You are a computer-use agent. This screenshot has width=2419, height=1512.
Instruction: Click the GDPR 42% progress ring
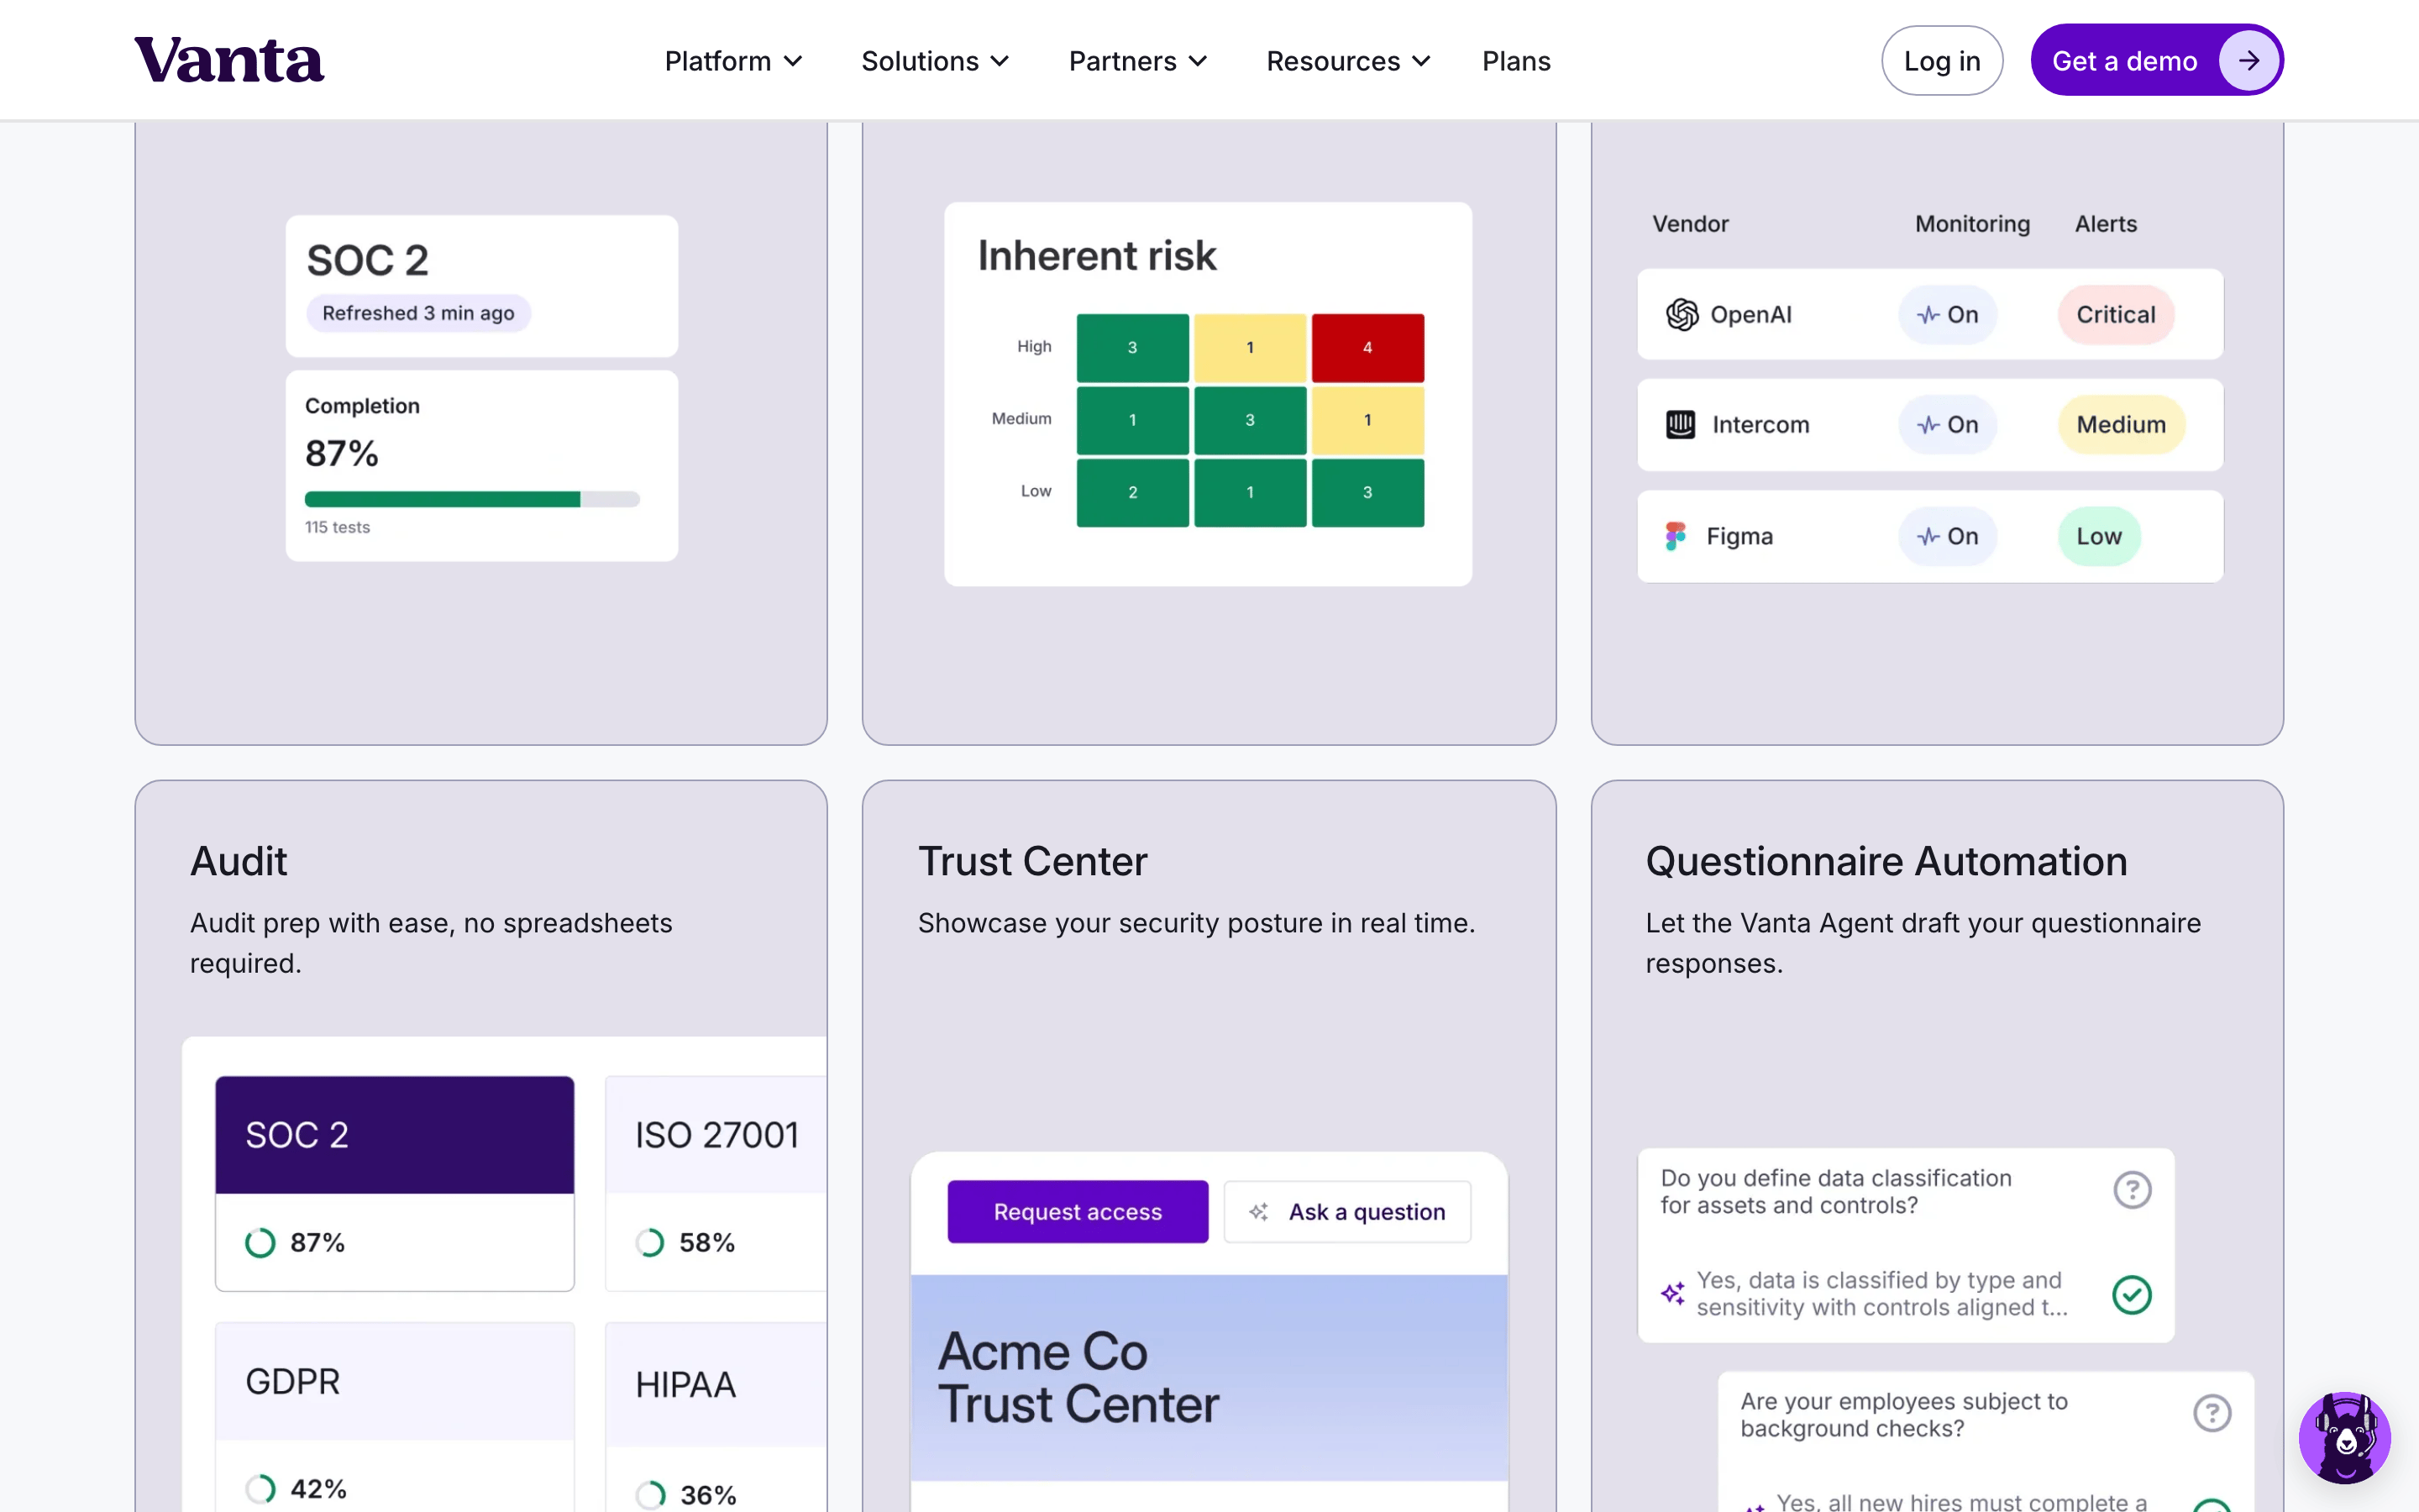pos(260,1489)
